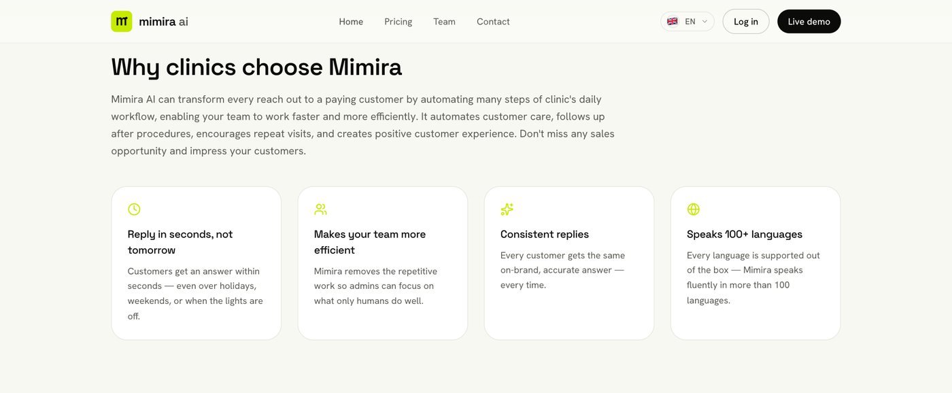The image size is (952, 393).
Task: Go to the Home page
Action: (351, 22)
